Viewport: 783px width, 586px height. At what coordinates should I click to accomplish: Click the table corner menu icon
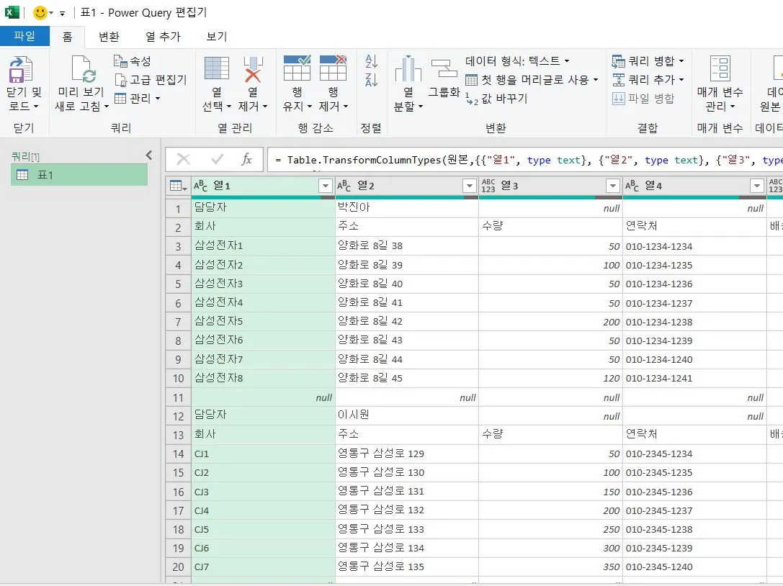(178, 186)
